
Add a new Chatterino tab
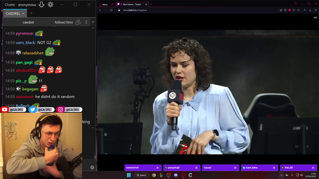[x=31, y=13]
